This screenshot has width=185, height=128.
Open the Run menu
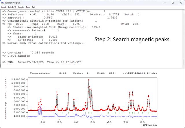pyautogui.click(x=28, y=7)
